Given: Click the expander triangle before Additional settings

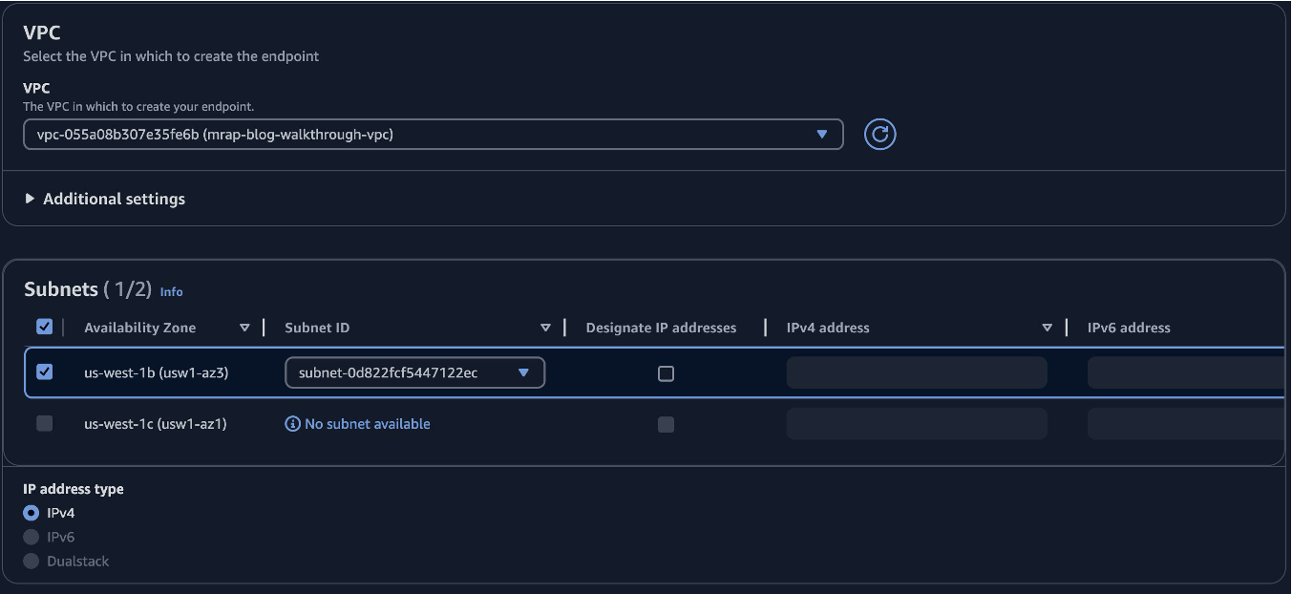Looking at the screenshot, I should point(30,199).
